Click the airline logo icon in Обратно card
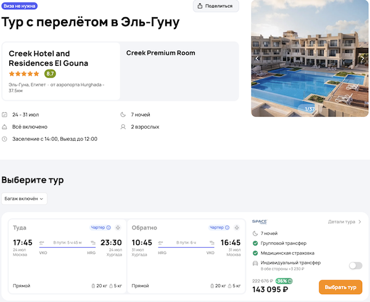 click(236, 228)
